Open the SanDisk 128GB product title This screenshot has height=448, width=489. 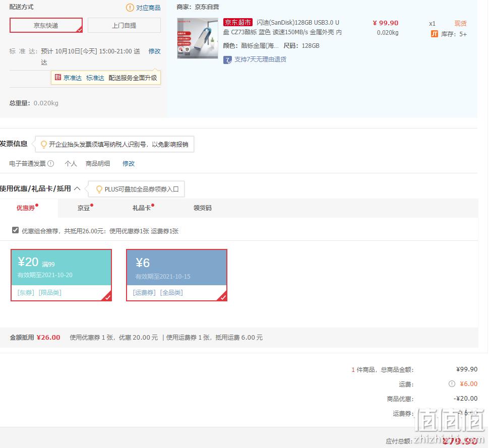click(282, 27)
